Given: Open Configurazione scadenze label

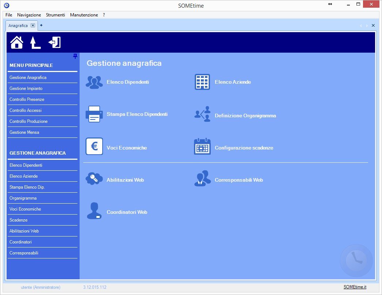Looking at the screenshot, I should pos(244,148).
